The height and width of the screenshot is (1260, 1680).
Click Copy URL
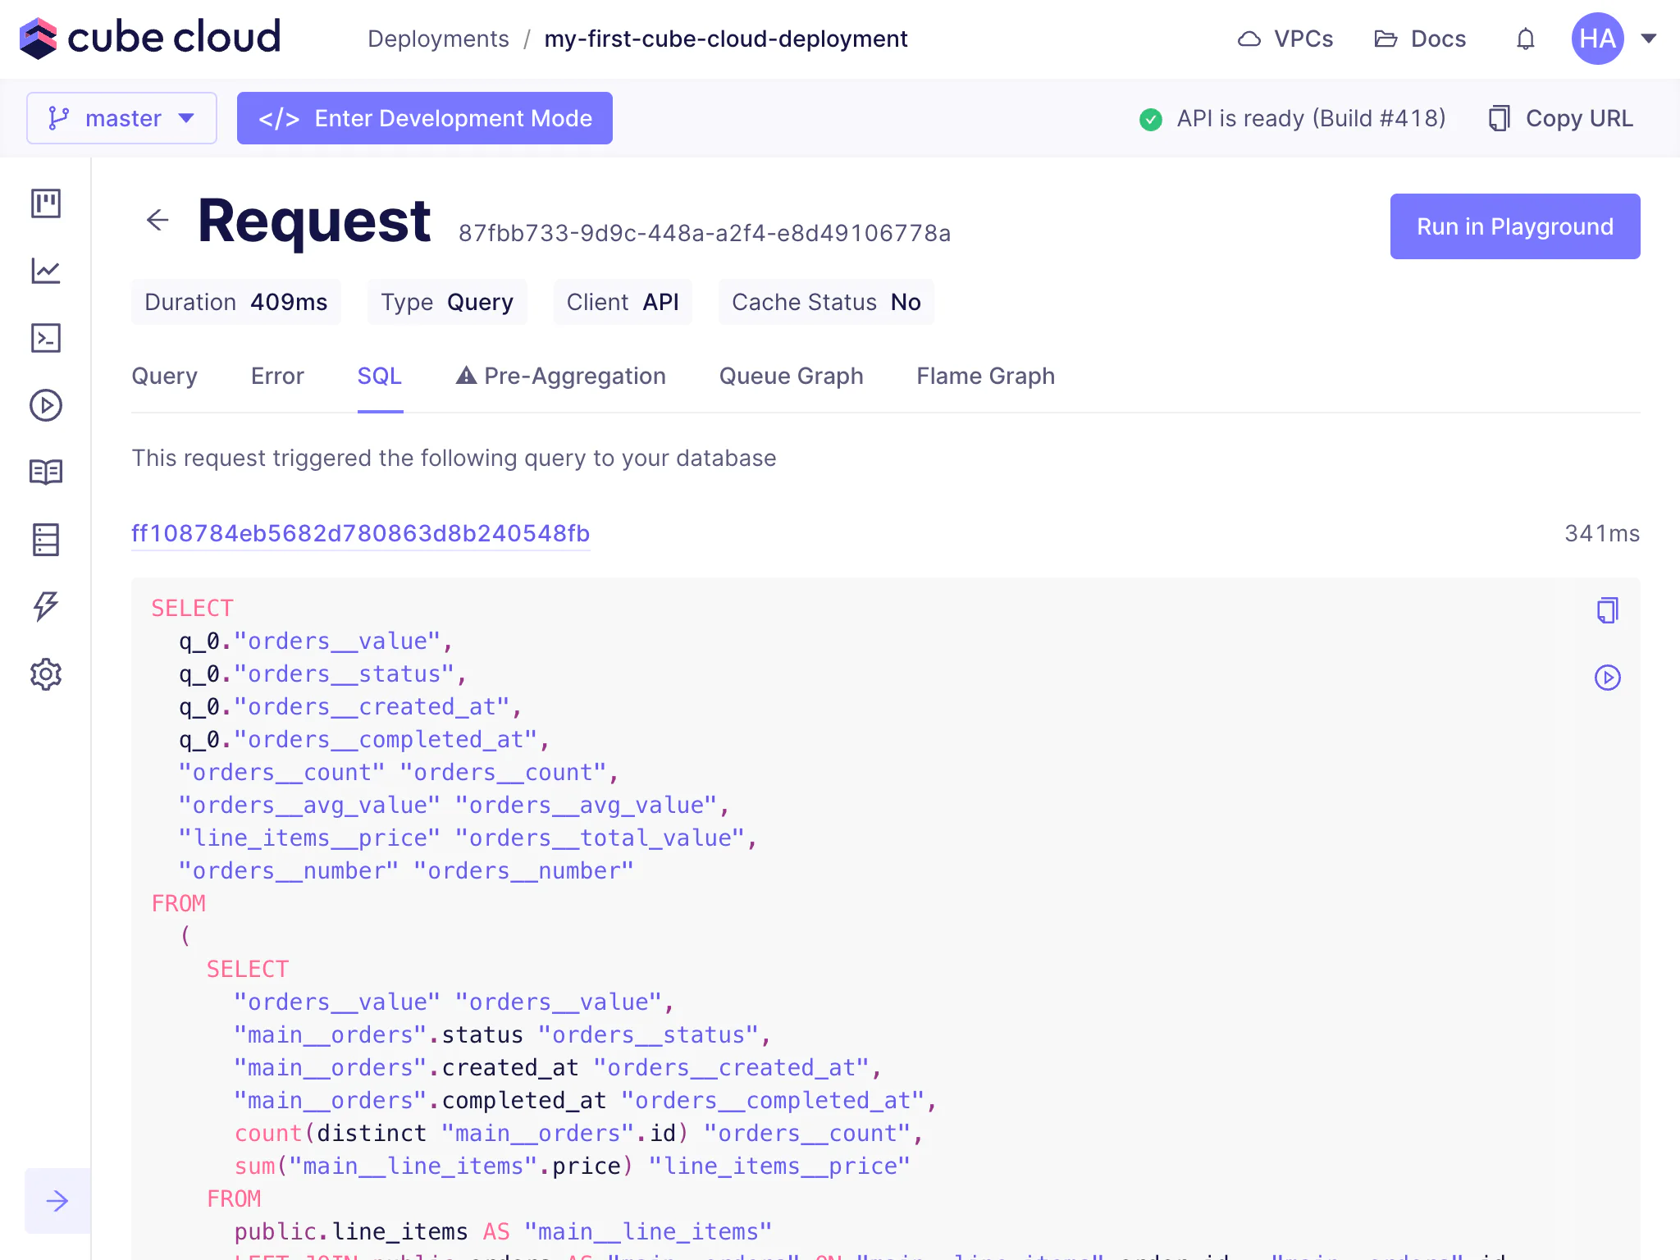coord(1561,118)
